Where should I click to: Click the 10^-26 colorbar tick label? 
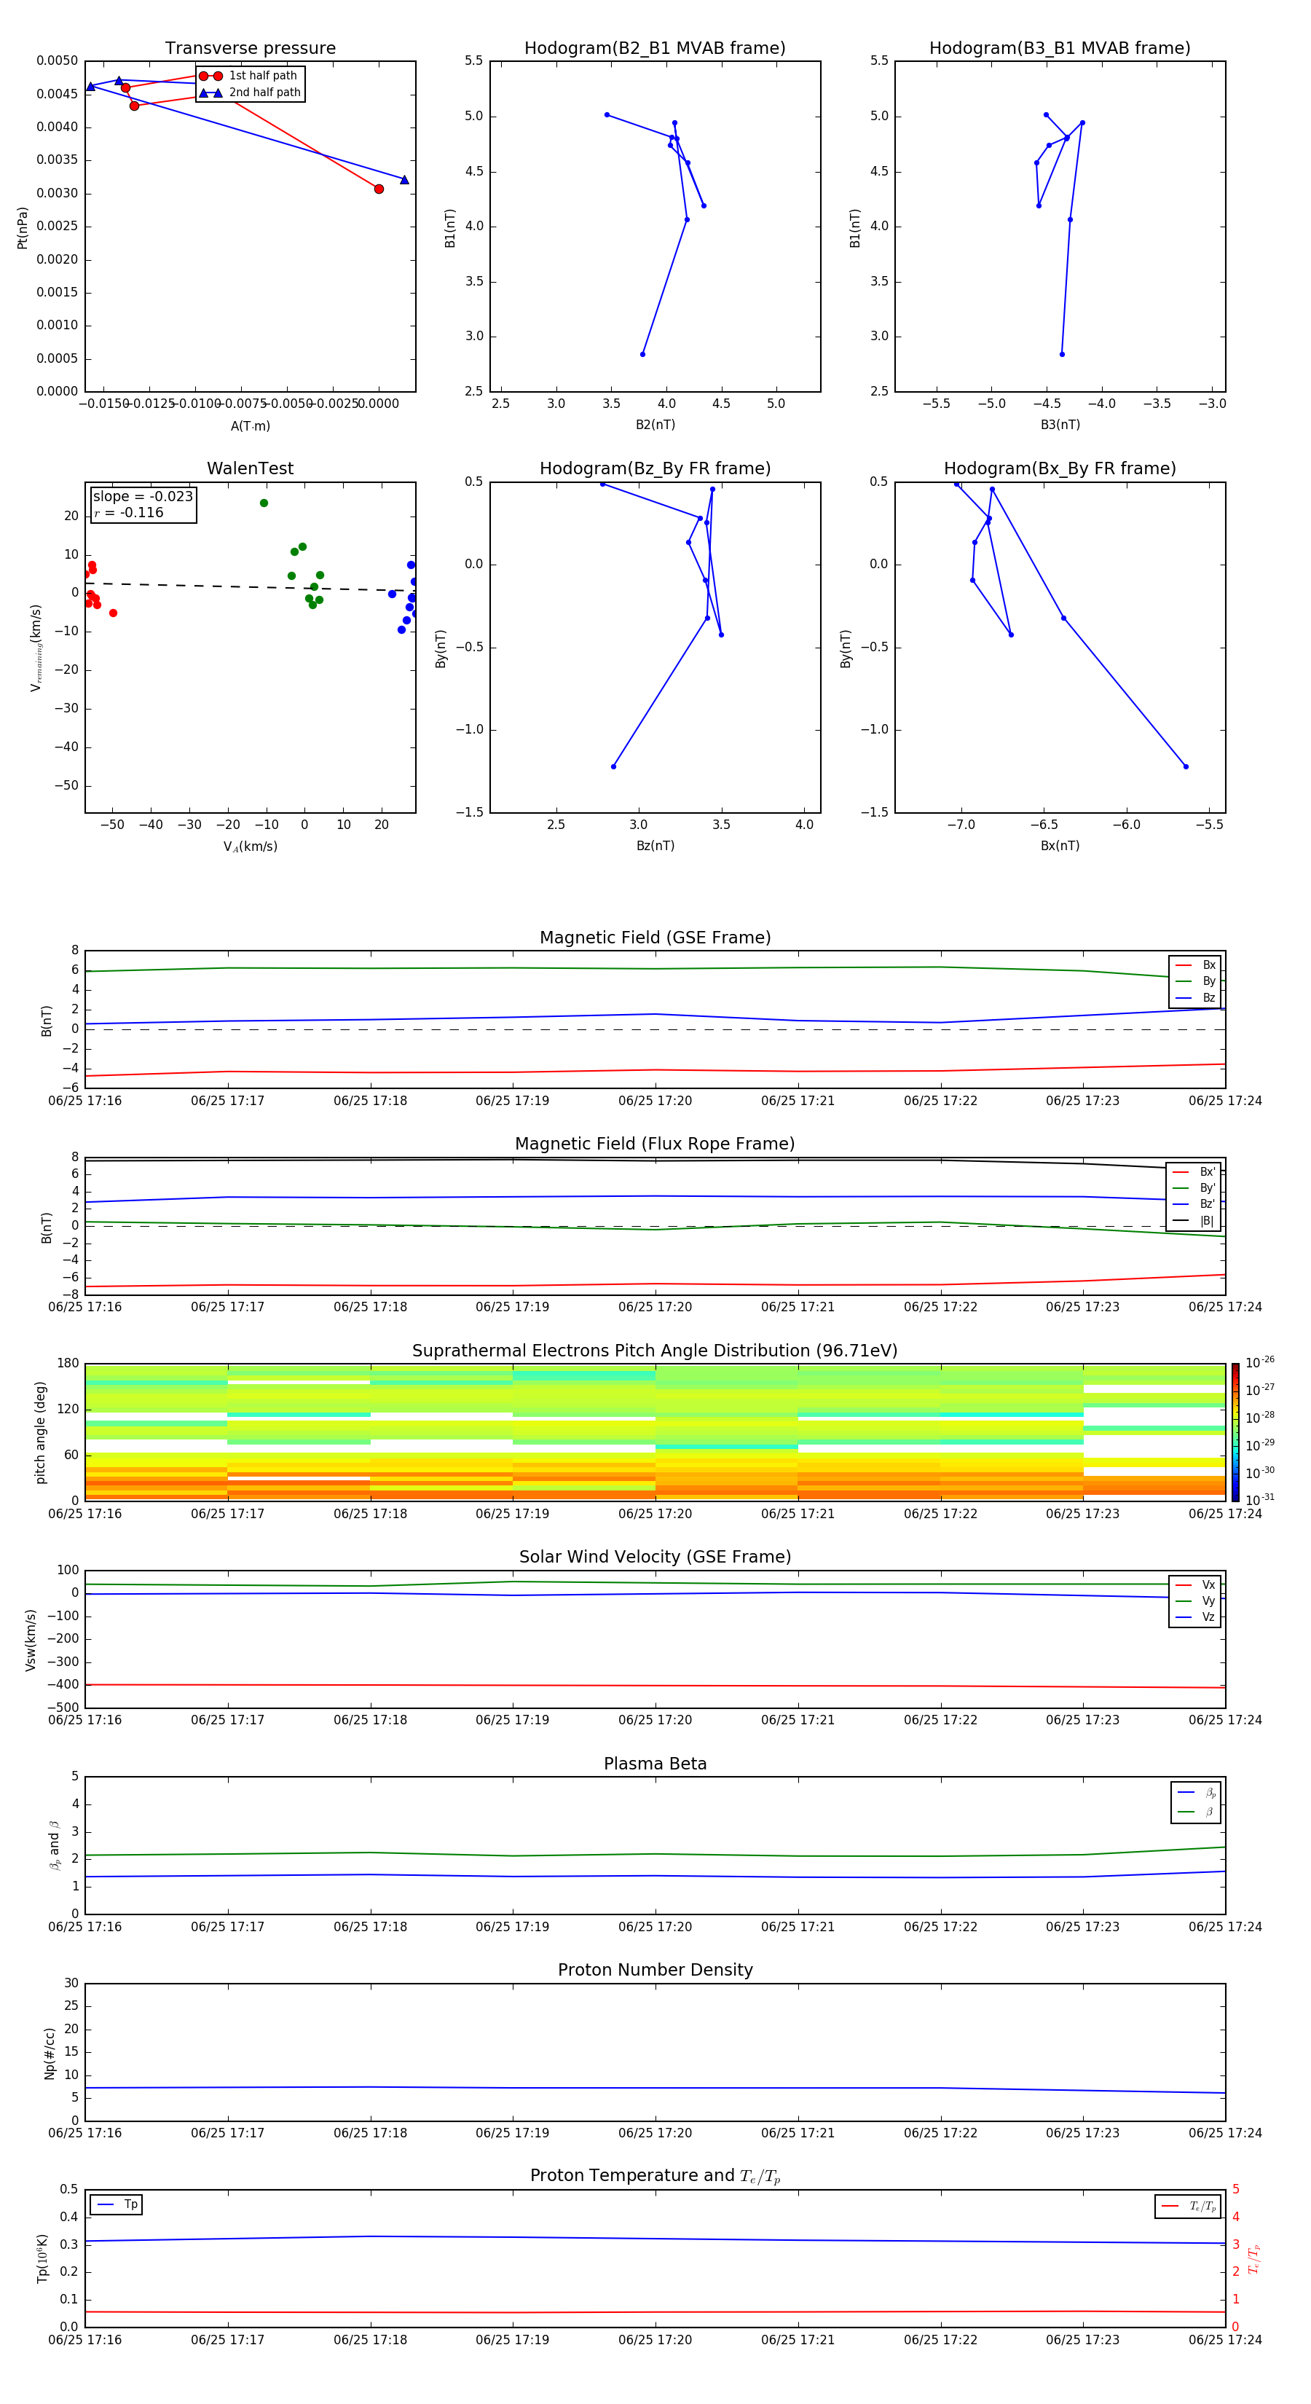pos(1260,1362)
